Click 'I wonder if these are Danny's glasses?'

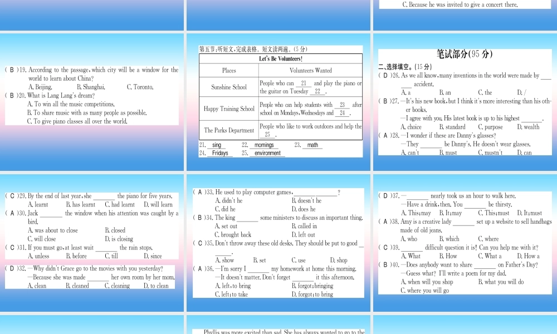451,136
